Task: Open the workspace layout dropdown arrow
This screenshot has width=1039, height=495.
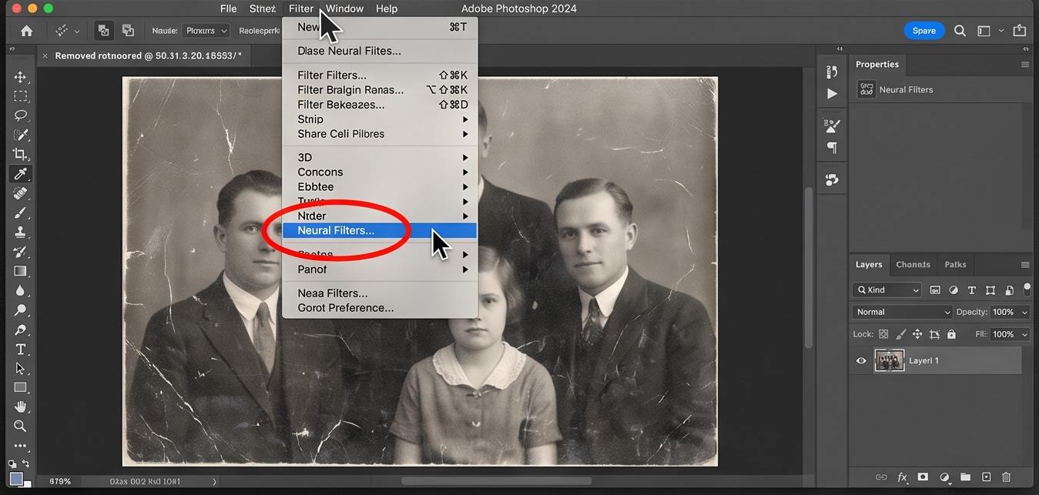Action: tap(1001, 31)
